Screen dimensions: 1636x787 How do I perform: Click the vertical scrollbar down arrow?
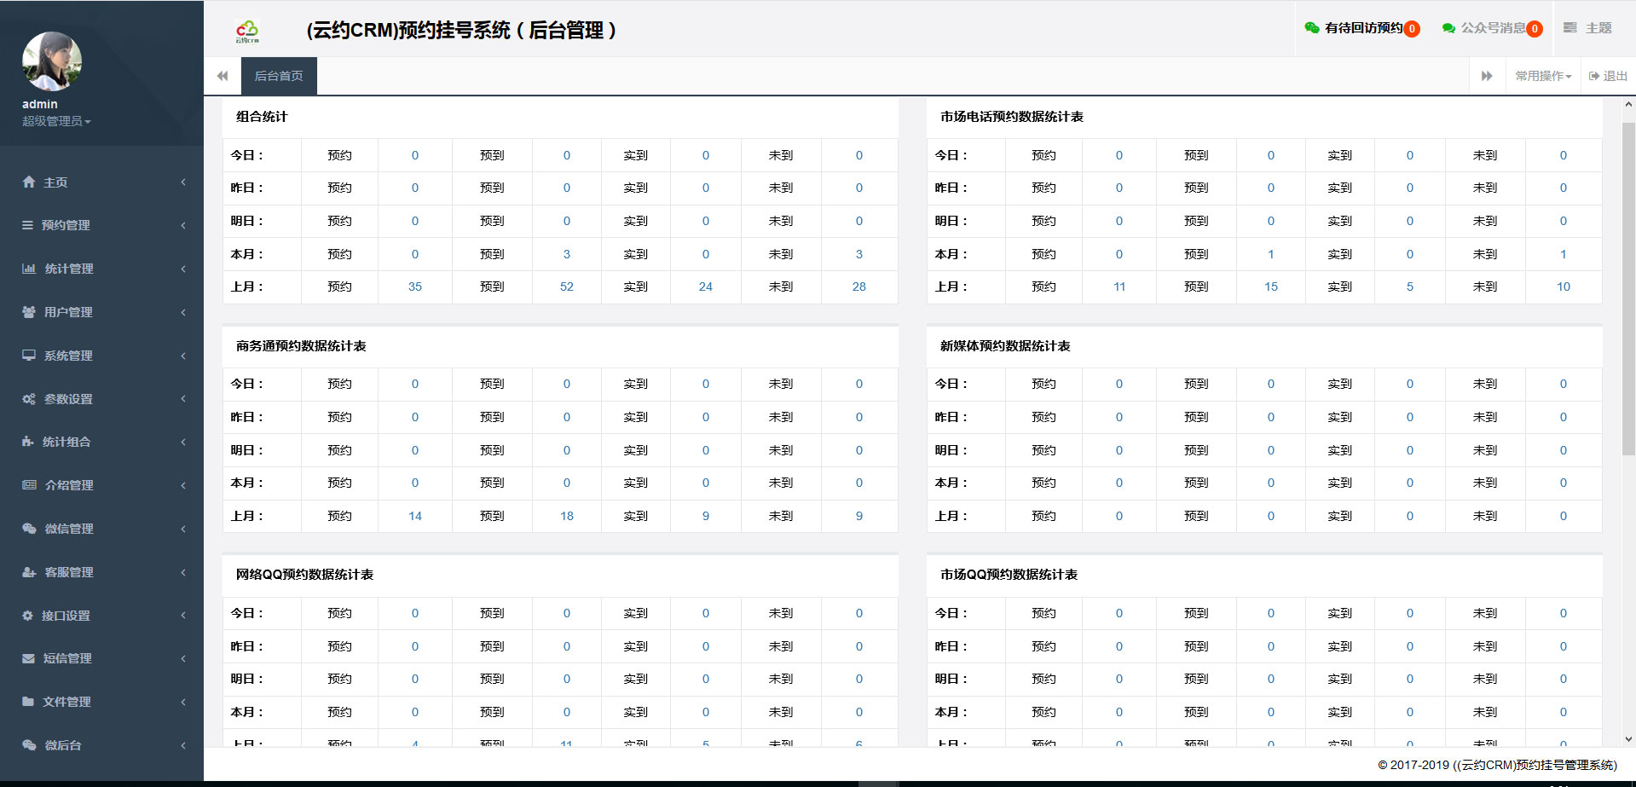click(1628, 739)
